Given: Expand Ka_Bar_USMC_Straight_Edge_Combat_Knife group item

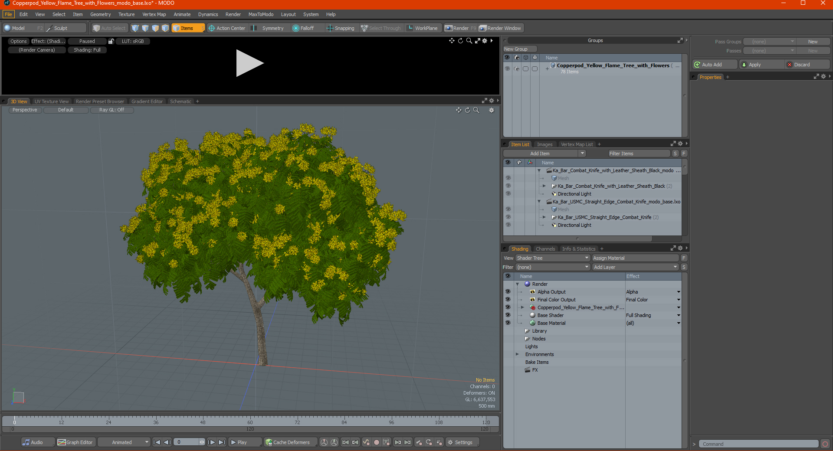Looking at the screenshot, I should [544, 217].
